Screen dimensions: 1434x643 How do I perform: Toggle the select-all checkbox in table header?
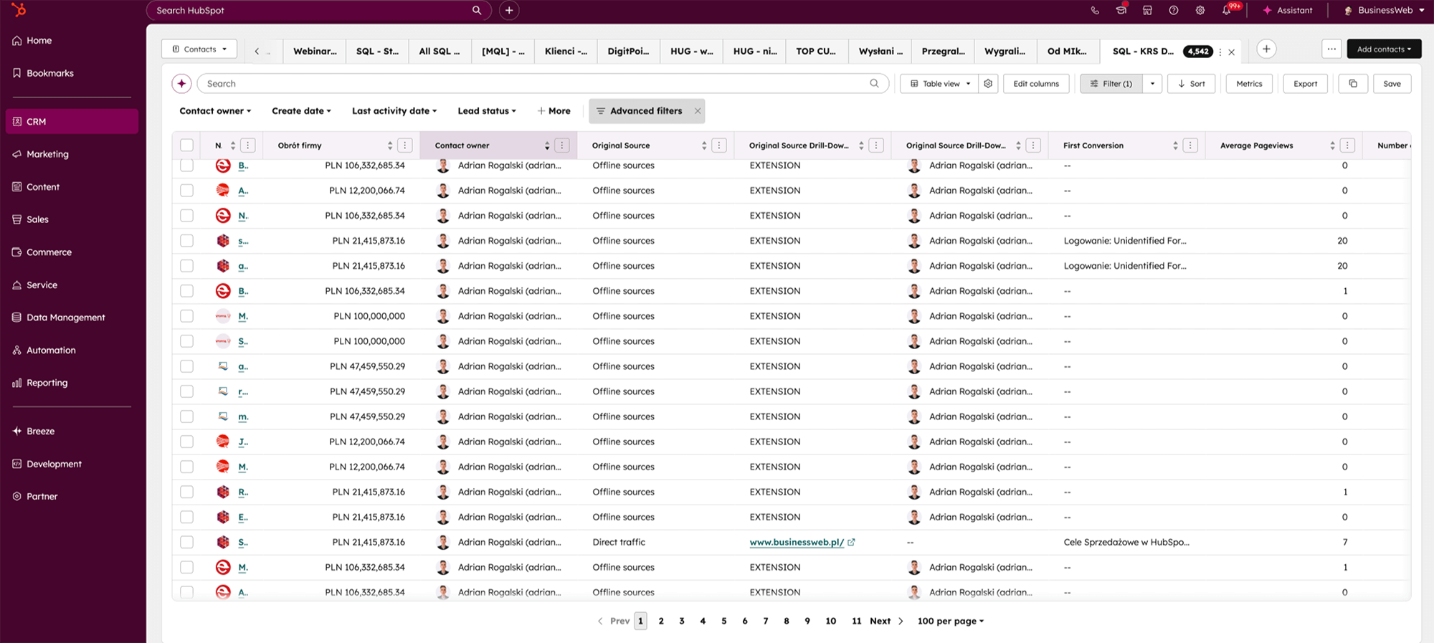pyautogui.click(x=187, y=146)
